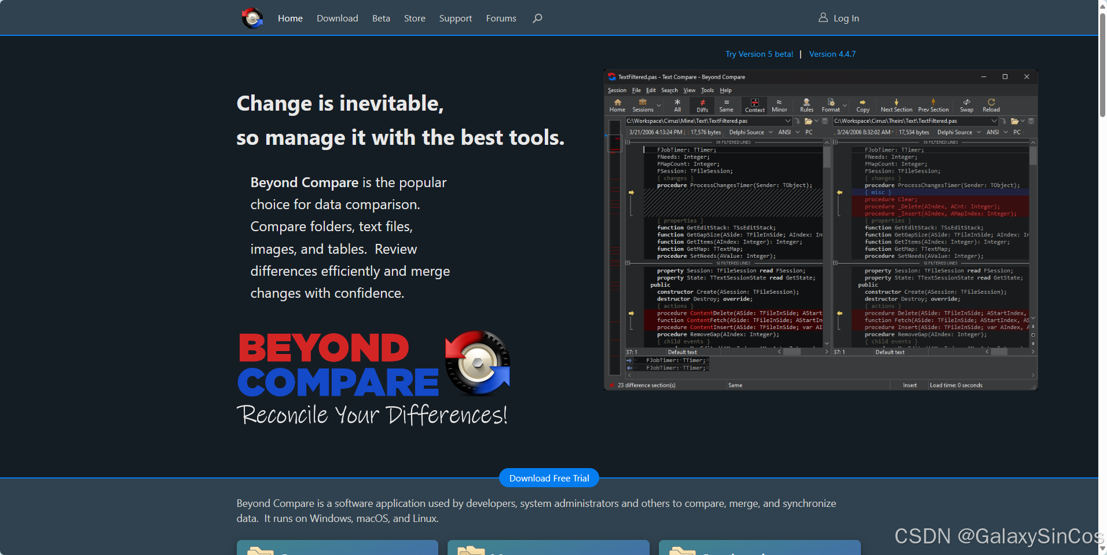The height and width of the screenshot is (555, 1107).
Task: Jump to Next Section using toolbar arrow
Action: [896, 105]
